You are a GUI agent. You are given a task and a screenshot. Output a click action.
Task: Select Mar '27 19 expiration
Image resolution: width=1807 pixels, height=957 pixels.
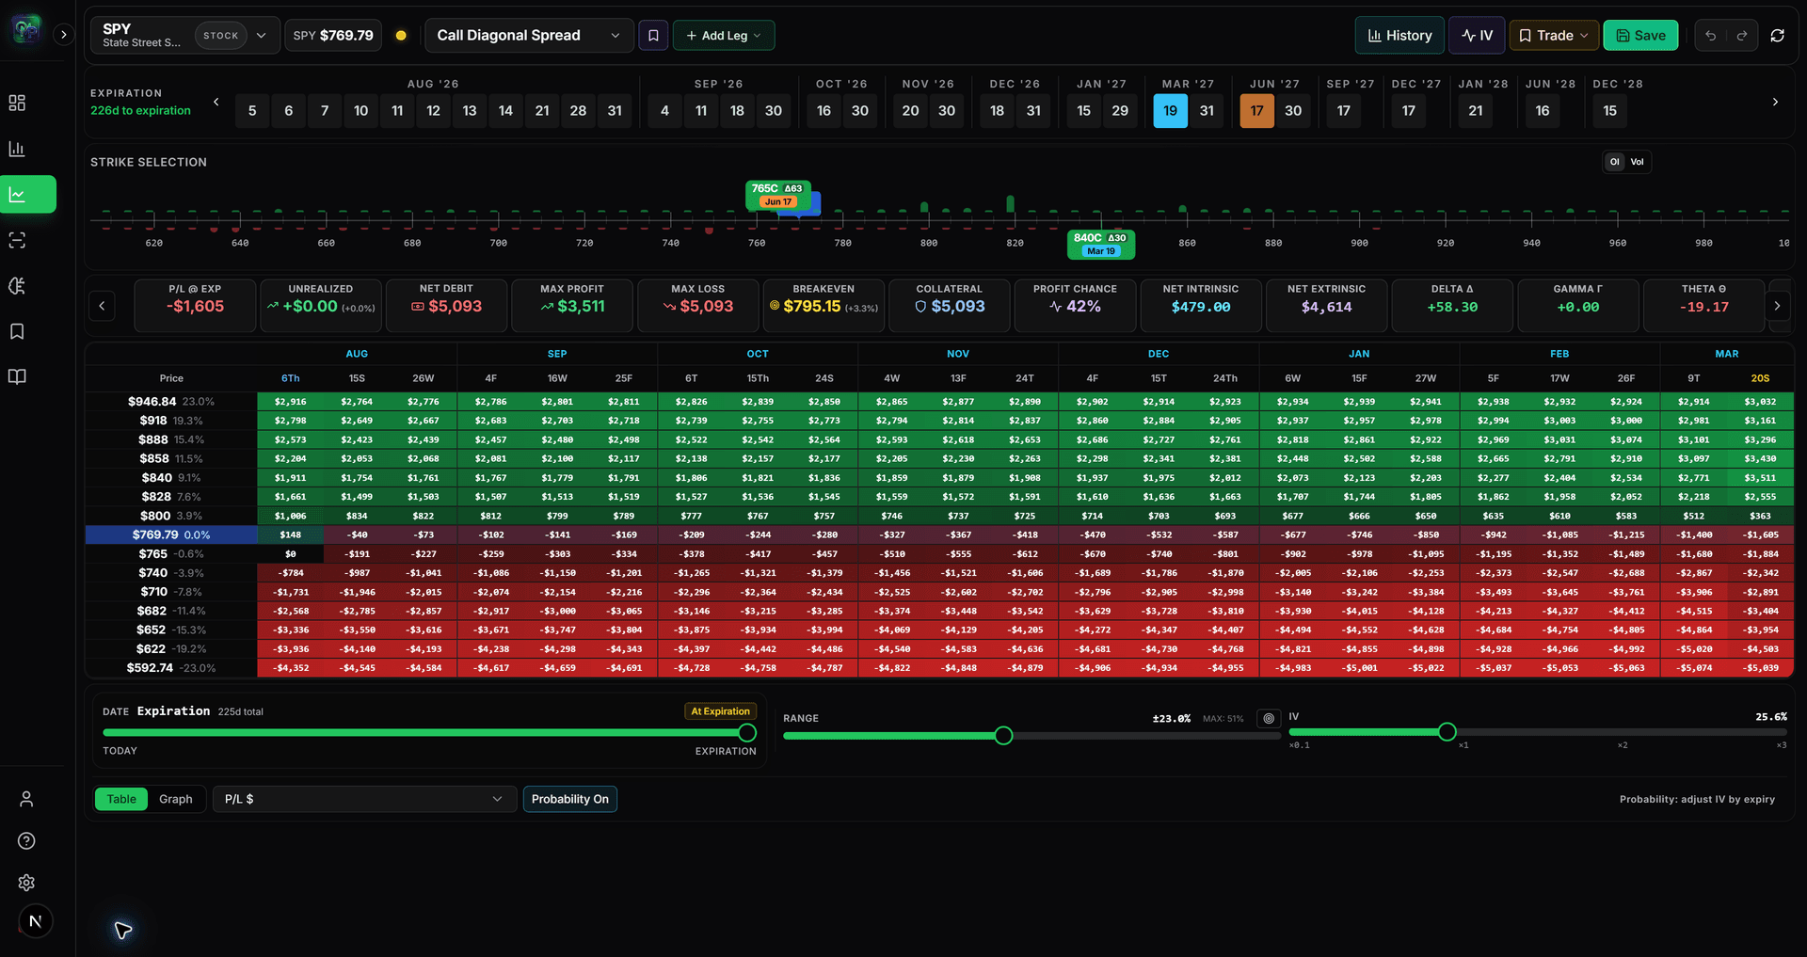(x=1171, y=111)
